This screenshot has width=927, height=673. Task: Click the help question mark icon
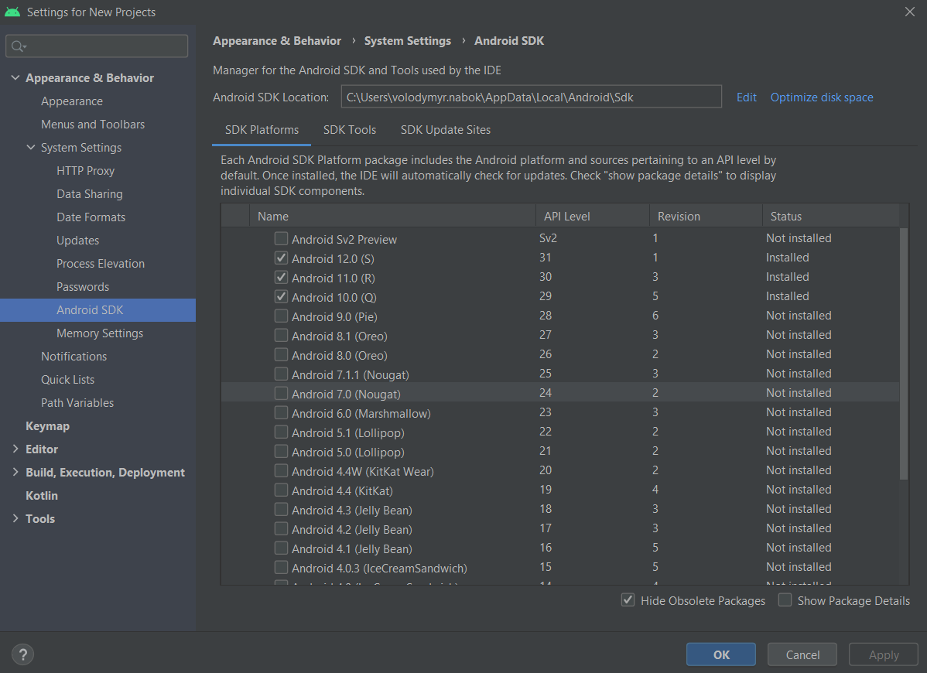pos(22,654)
